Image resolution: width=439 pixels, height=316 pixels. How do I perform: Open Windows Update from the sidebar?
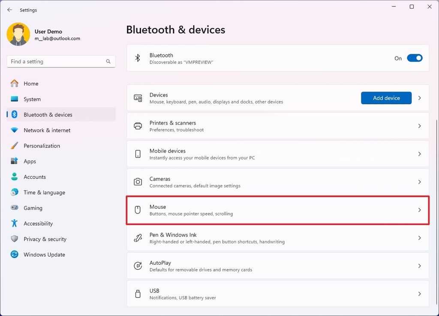43,254
